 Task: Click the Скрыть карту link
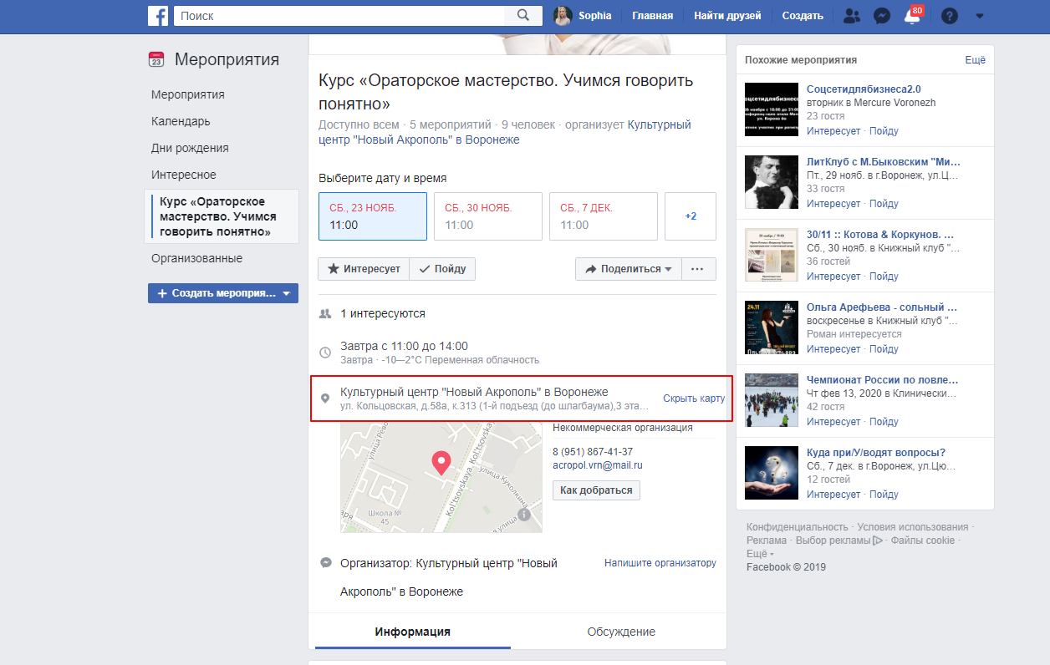pyautogui.click(x=694, y=398)
